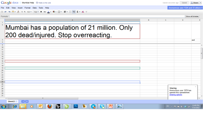The width and height of the screenshot is (203, 127).
Task: Open the 123 number format dropdown
Action: pyautogui.click(x=29, y=12)
